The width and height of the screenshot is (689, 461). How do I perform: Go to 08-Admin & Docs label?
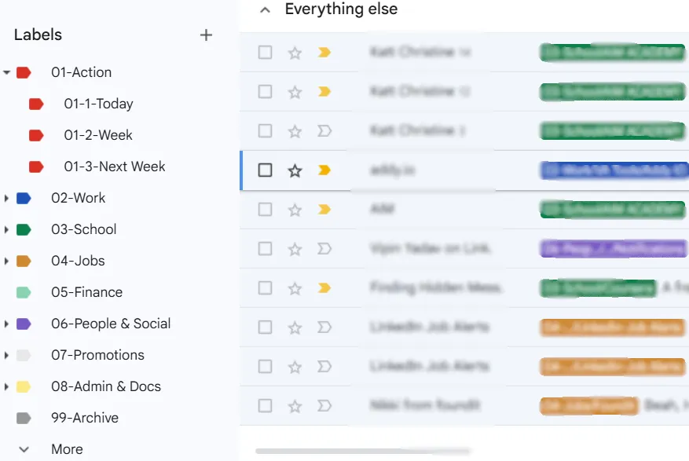coord(106,387)
